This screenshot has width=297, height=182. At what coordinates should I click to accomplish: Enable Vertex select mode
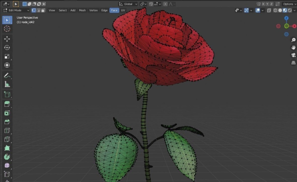click(34, 10)
